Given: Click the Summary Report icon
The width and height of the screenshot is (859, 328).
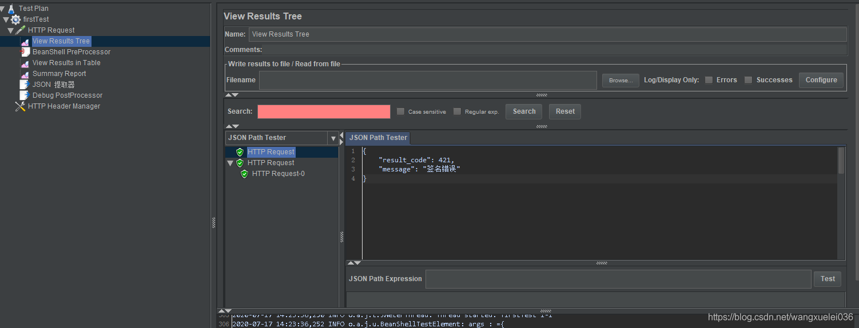Looking at the screenshot, I should (x=25, y=74).
